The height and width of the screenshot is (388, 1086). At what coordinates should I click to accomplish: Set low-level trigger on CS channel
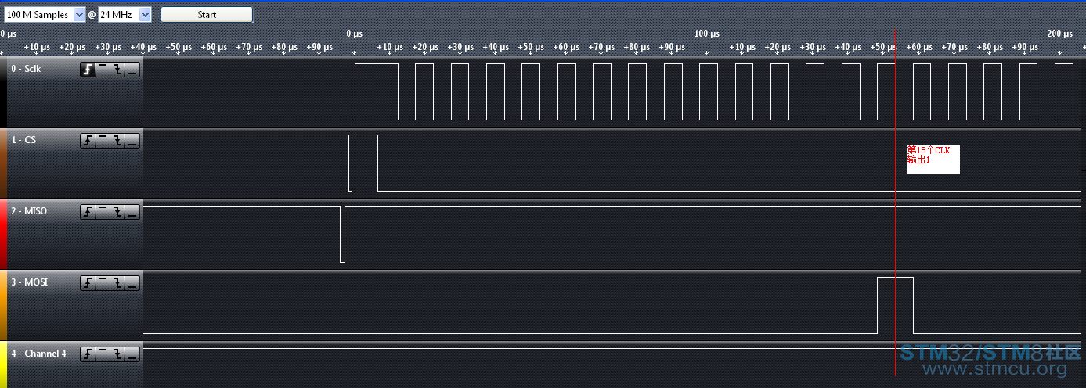(132, 141)
